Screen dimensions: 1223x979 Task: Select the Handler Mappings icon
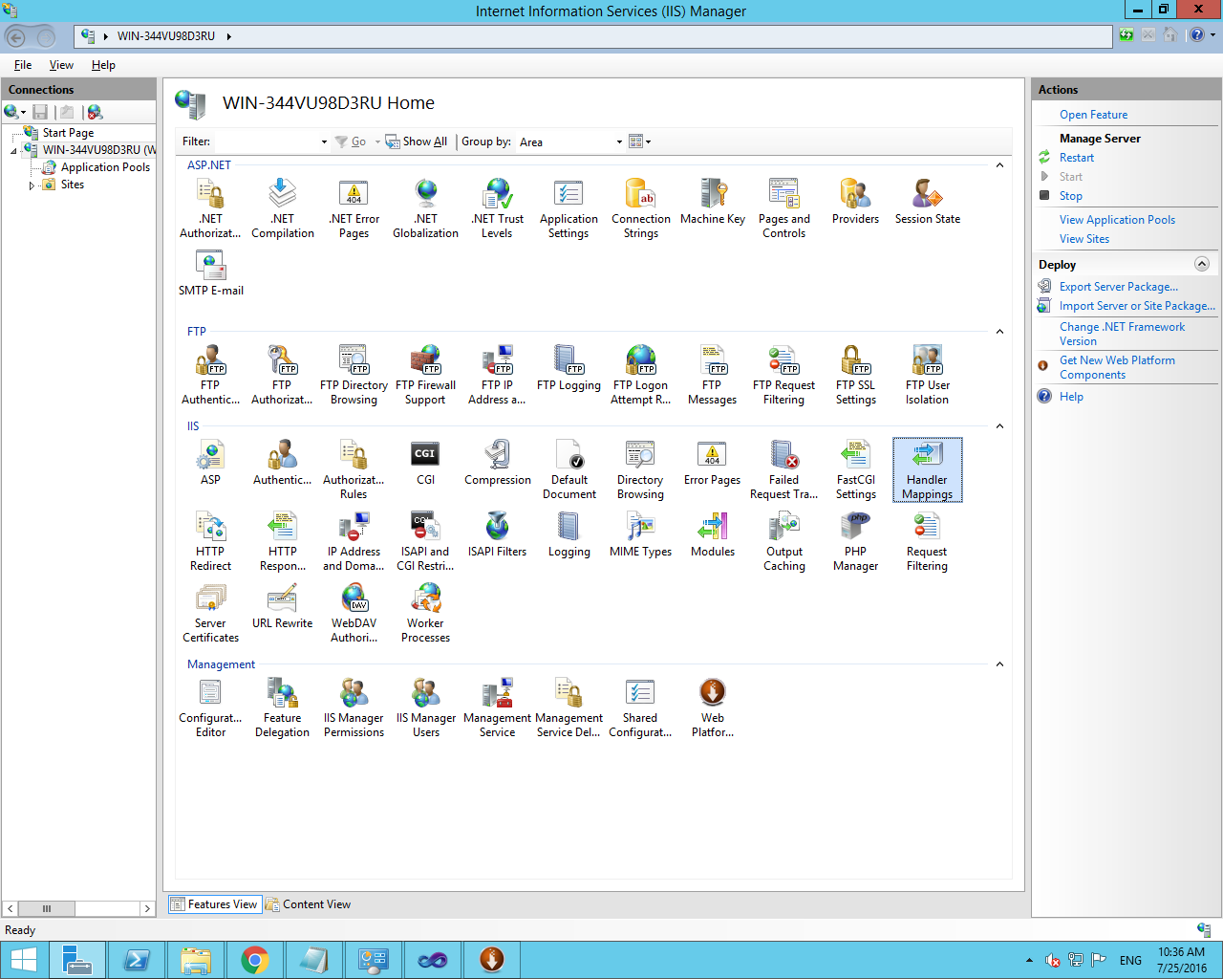(927, 469)
